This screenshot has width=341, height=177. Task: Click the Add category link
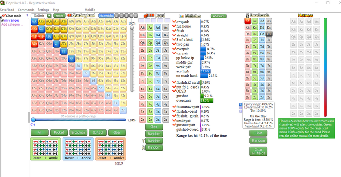12,24
